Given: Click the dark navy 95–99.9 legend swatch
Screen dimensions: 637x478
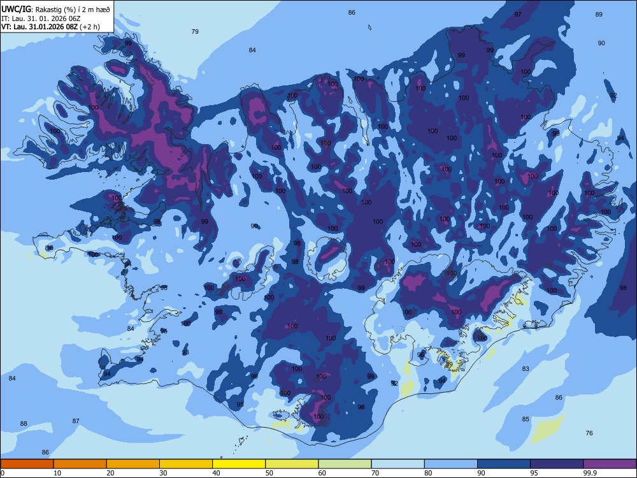Looking at the screenshot, I should (x=557, y=464).
